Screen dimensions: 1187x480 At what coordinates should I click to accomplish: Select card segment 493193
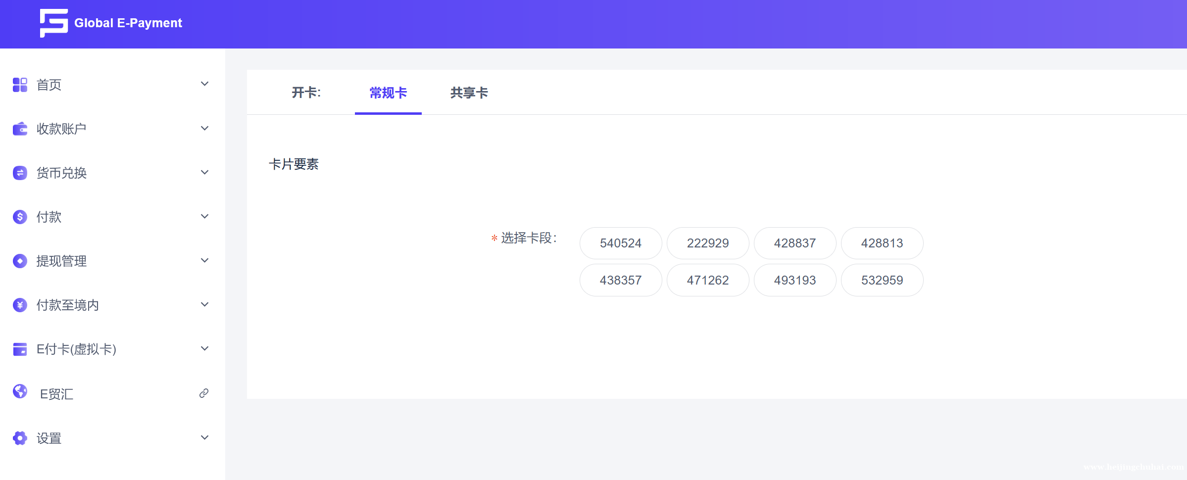795,280
